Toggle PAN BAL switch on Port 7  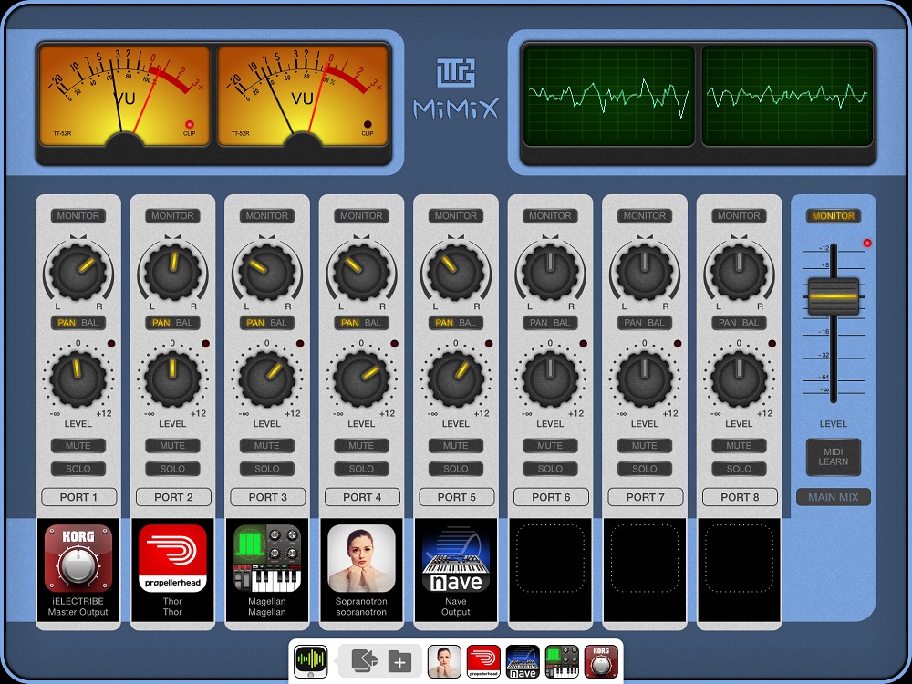coord(645,323)
